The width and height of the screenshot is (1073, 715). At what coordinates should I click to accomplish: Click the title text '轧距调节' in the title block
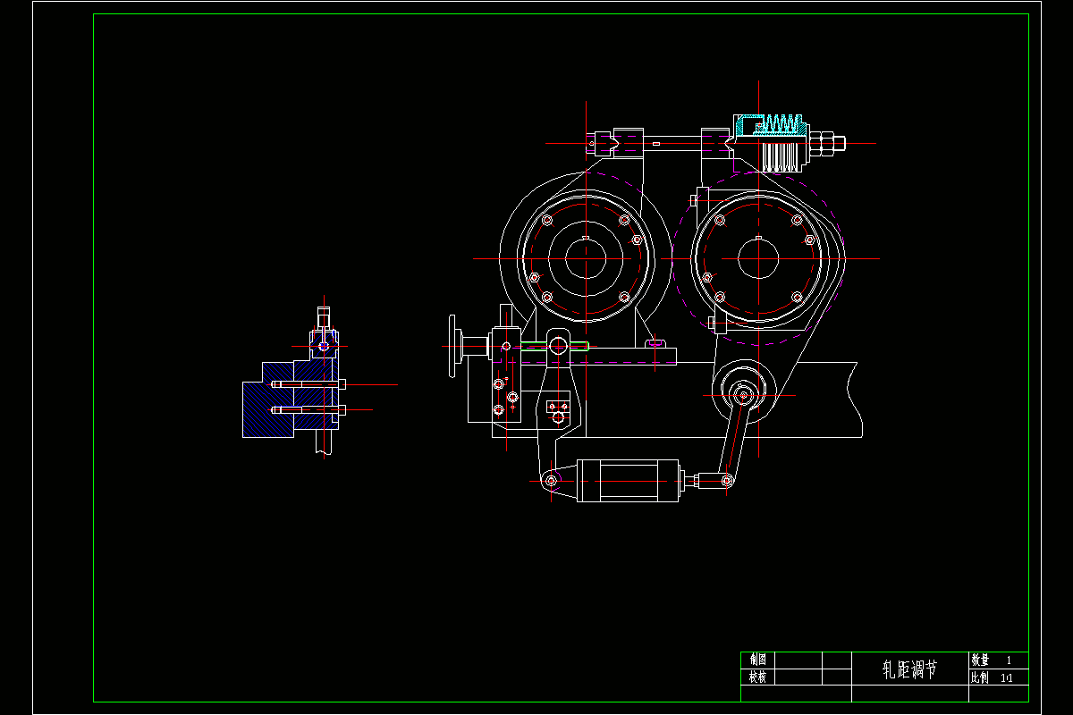click(910, 669)
